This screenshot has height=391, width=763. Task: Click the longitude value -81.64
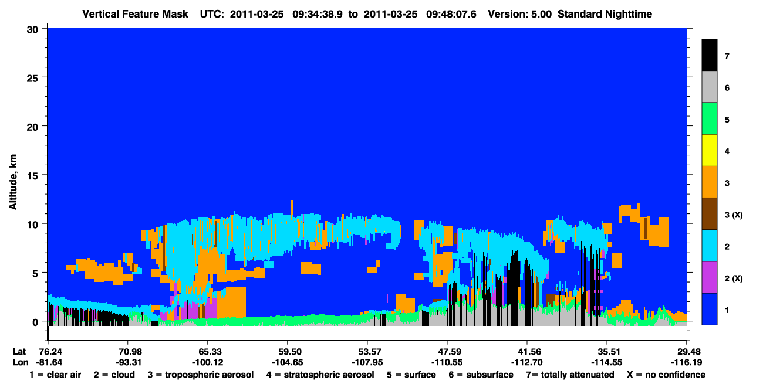50,362
